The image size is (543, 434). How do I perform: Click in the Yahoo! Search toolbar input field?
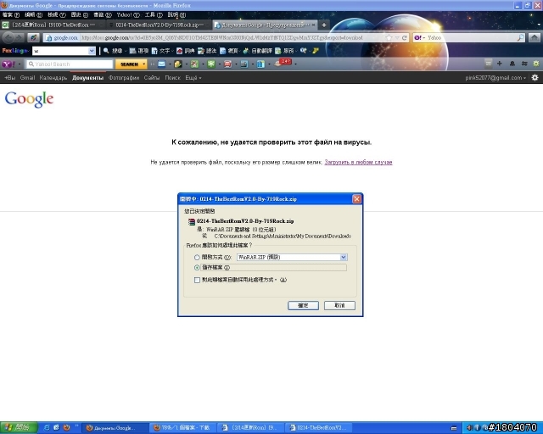[70, 64]
